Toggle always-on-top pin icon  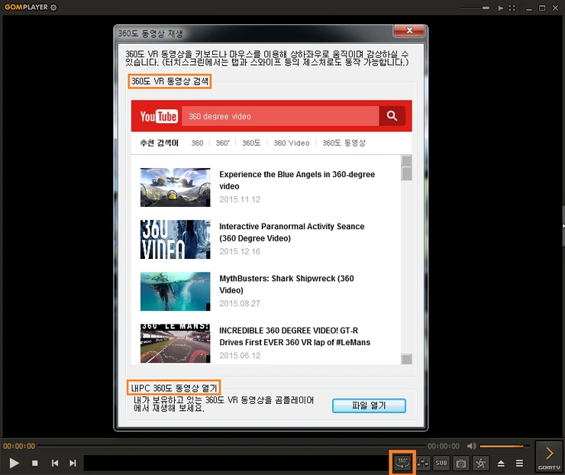pyautogui.click(x=499, y=8)
